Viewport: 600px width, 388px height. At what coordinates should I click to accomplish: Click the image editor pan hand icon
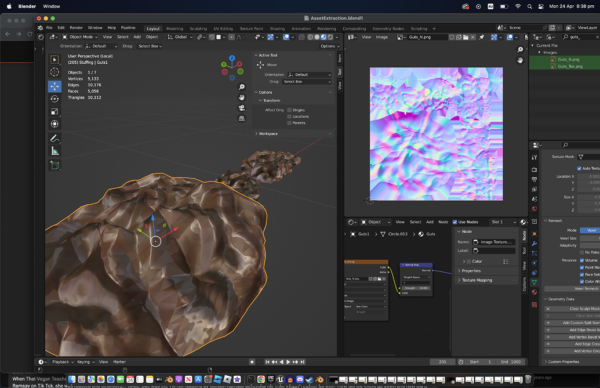pyautogui.click(x=520, y=60)
